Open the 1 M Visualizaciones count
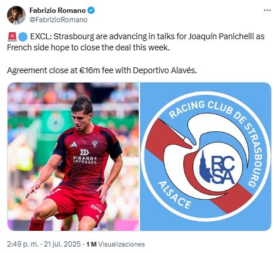The width and height of the screenshot is (274, 253). [115, 244]
